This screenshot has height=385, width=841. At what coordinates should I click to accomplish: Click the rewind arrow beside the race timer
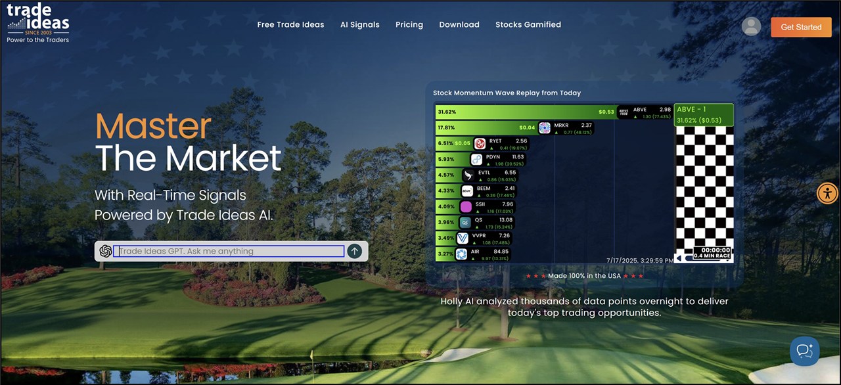point(679,258)
